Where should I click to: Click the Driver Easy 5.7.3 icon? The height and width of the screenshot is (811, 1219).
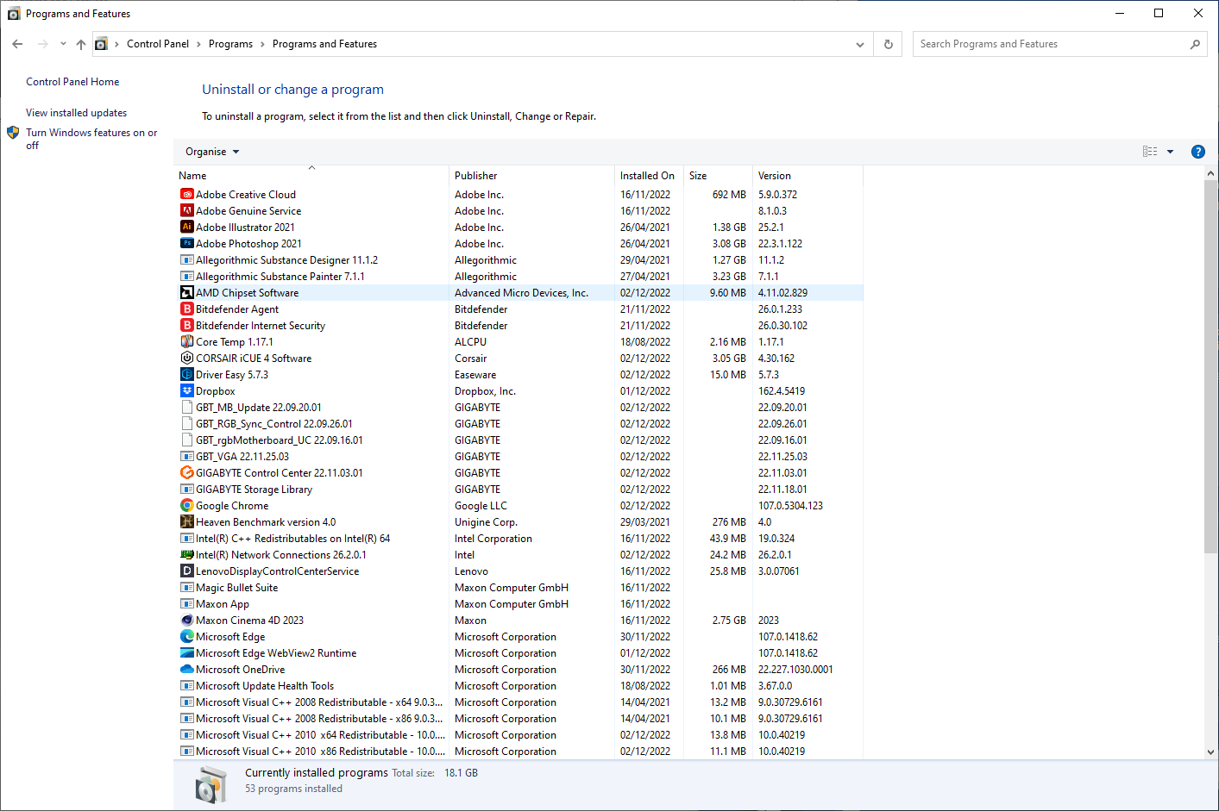coord(187,375)
